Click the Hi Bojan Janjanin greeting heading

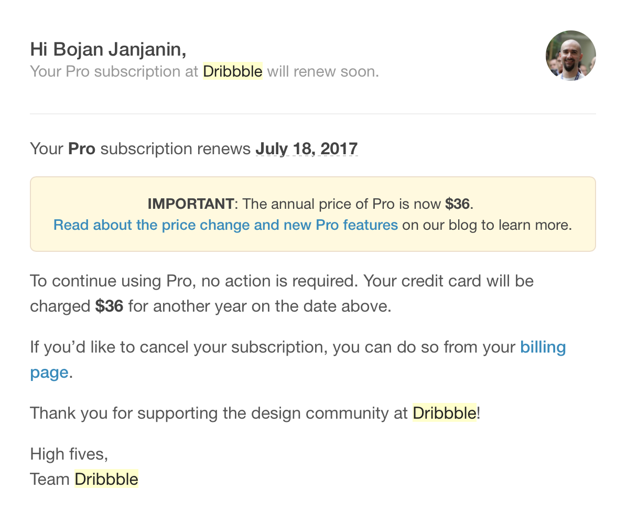[108, 49]
